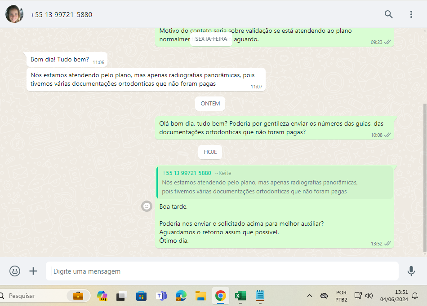Focus the Digite uma mensagem field
The image size is (427, 306).
click(x=222, y=271)
